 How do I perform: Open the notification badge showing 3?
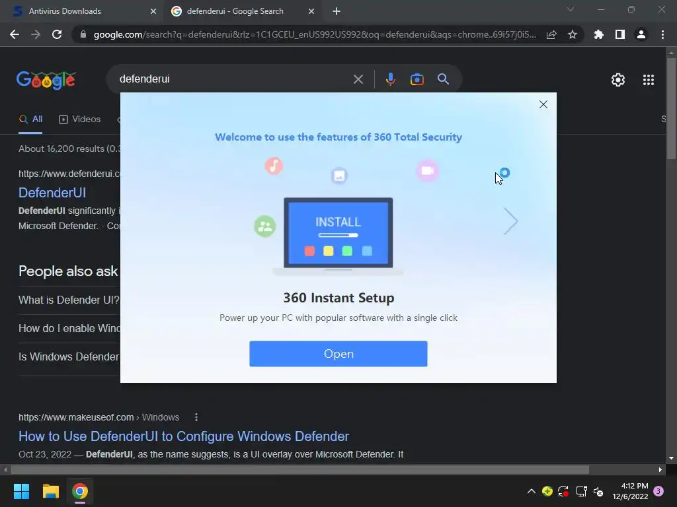pos(658,491)
